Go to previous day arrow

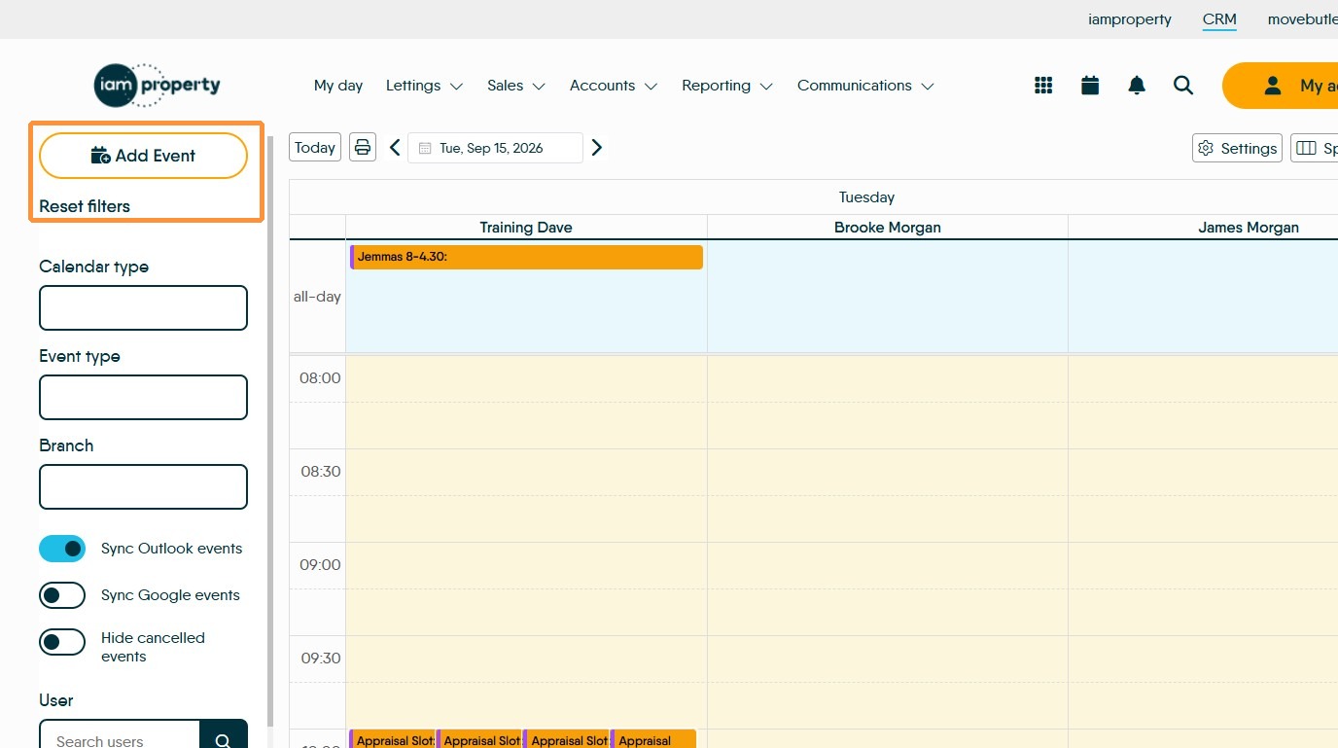click(x=395, y=148)
